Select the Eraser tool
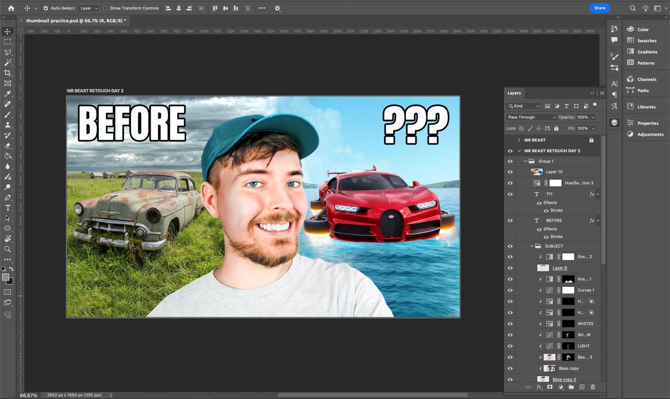The width and height of the screenshot is (670, 399). tap(8, 146)
